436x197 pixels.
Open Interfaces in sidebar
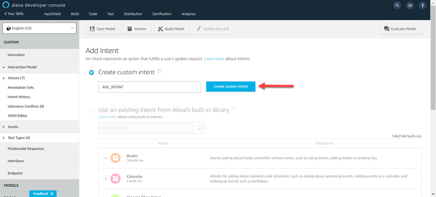[x=16, y=161]
